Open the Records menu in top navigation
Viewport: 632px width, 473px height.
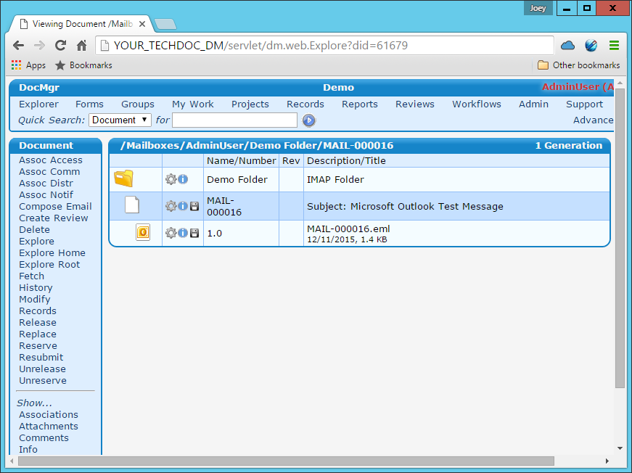coord(305,104)
